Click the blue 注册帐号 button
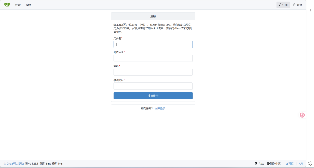 [153, 96]
